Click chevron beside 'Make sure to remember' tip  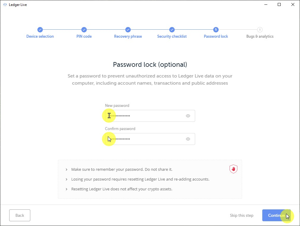[x=67, y=170]
